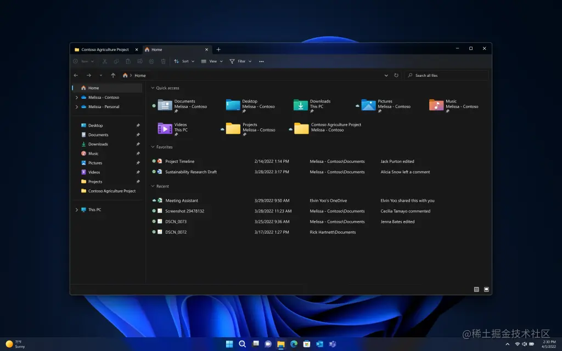This screenshot has width=562, height=351.
Task: Open the Desktop quick access folder tile
Action: pos(250,105)
